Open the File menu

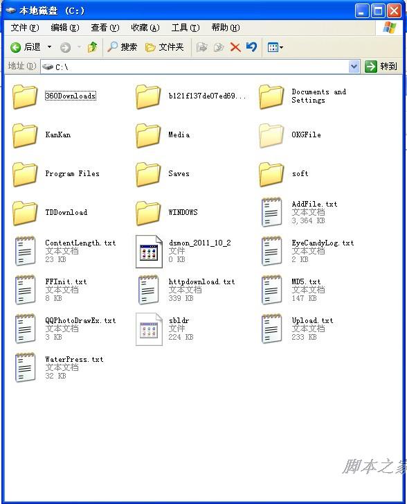point(25,28)
